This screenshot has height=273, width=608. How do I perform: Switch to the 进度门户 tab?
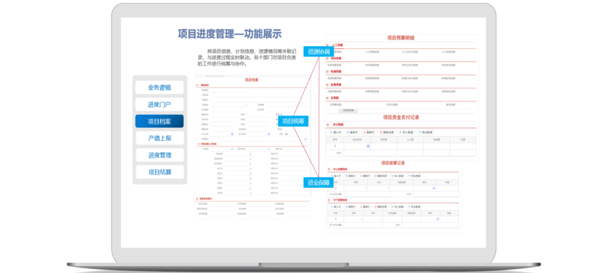[158, 104]
